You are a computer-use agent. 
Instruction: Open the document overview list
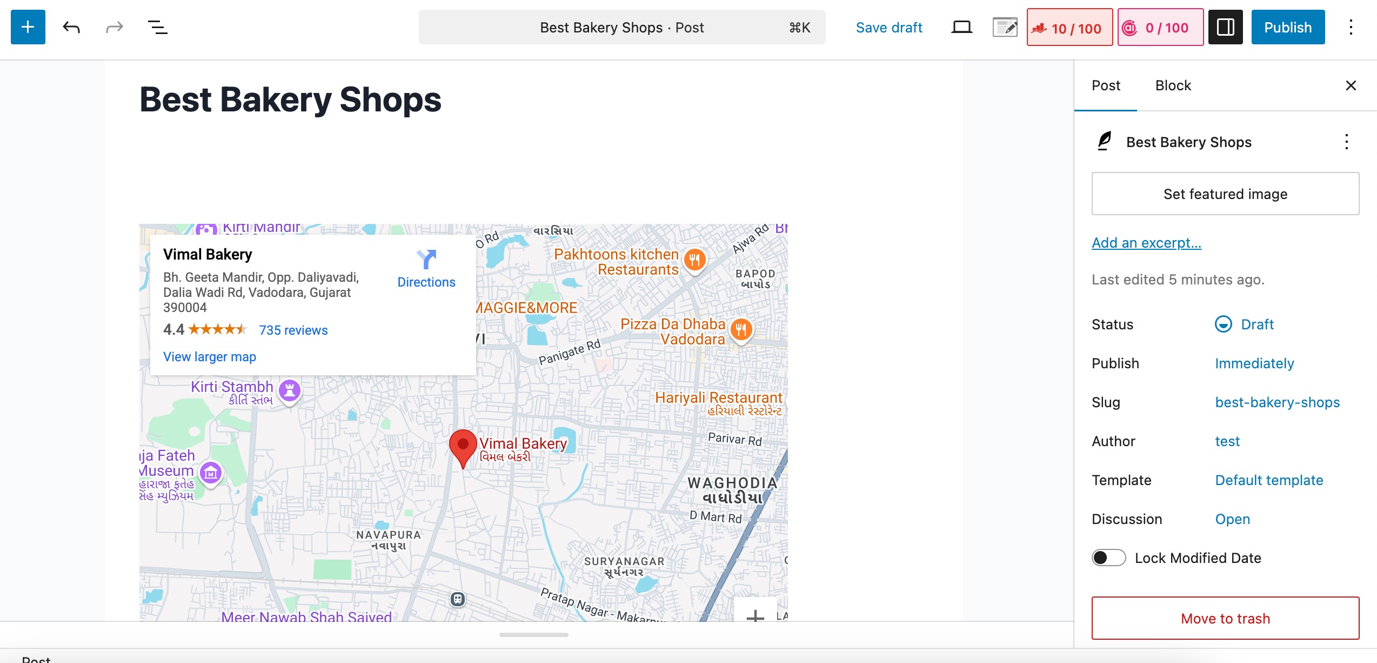(x=158, y=27)
